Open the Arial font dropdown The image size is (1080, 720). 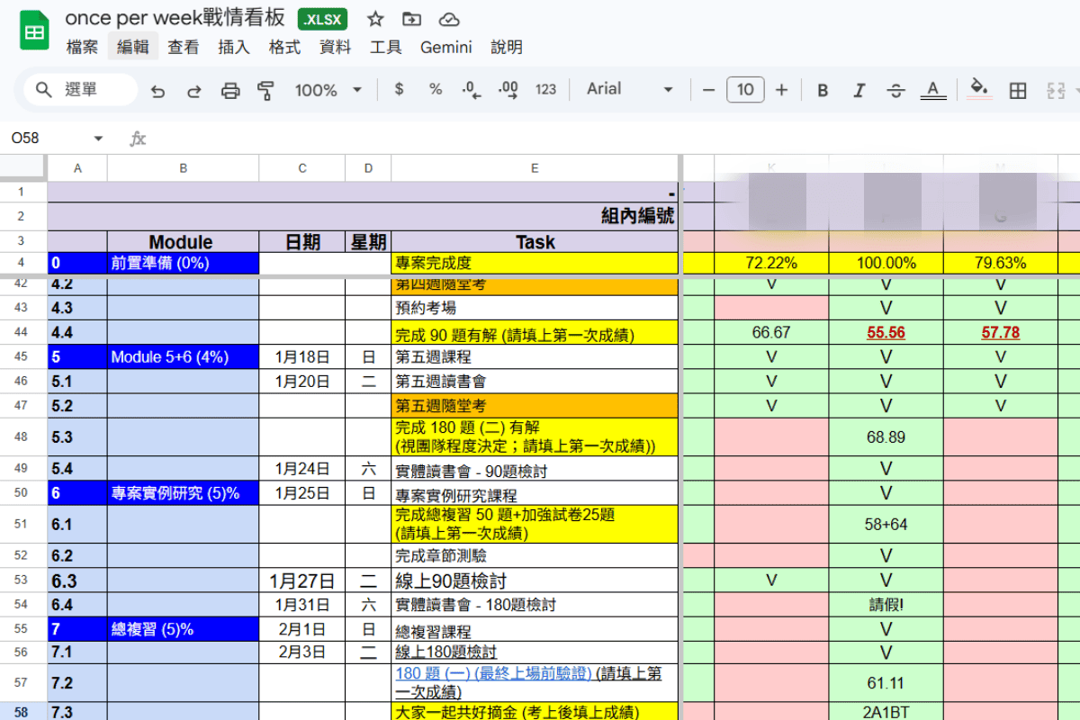tap(630, 89)
